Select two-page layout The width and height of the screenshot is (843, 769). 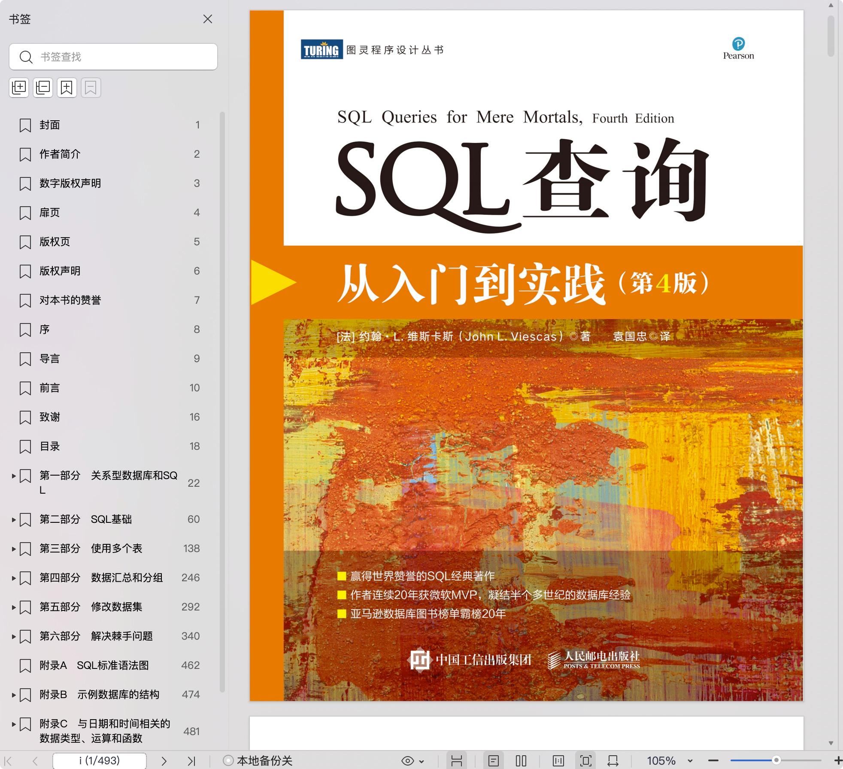tap(521, 761)
